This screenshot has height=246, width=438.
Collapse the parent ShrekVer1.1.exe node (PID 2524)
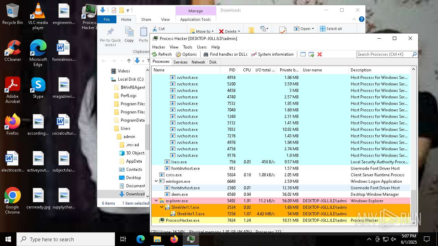(162, 207)
